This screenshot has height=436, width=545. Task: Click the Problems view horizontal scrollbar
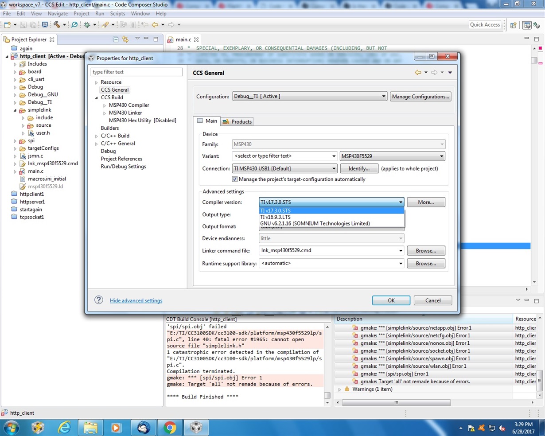(x=396, y=402)
